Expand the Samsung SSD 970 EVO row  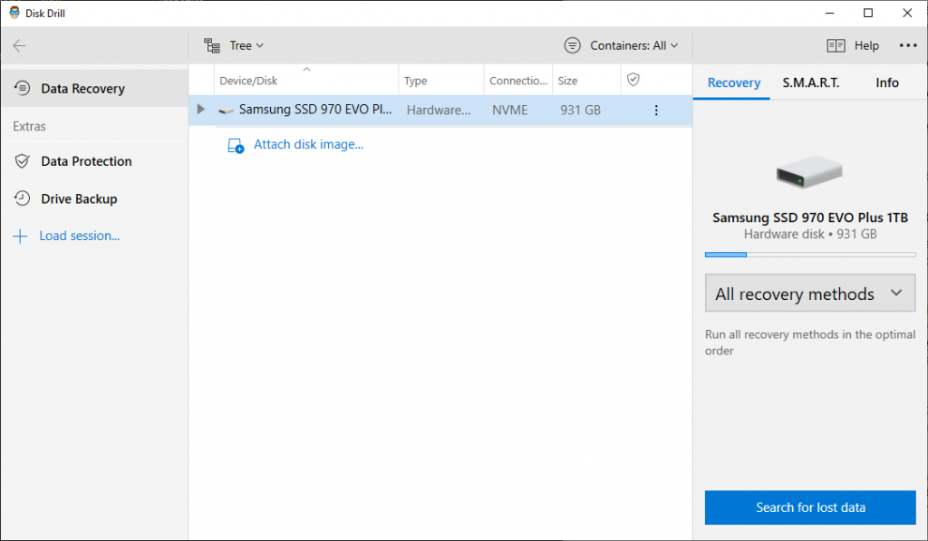(x=200, y=110)
